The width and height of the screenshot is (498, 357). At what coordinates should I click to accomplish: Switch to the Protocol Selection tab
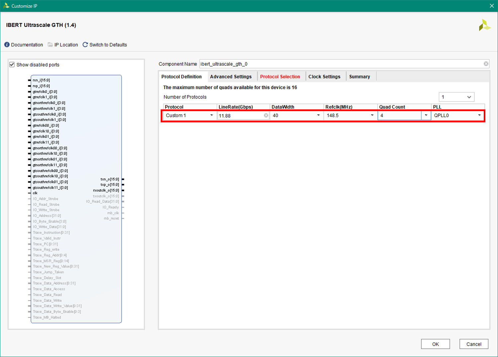coord(280,77)
